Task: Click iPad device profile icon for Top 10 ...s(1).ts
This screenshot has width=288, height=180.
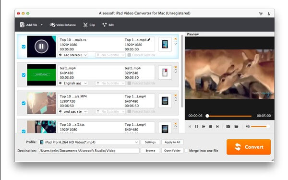Action: pos(165,128)
